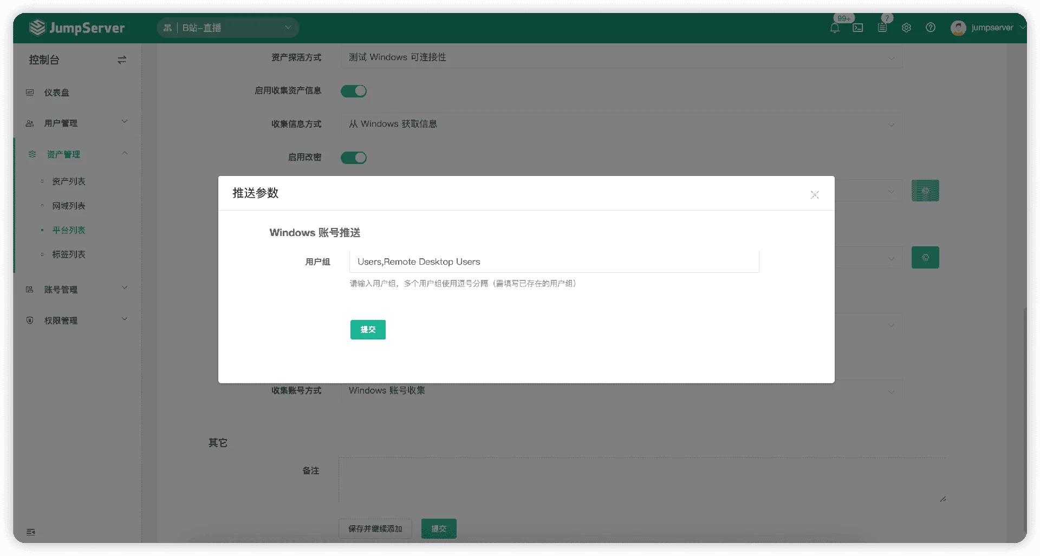The width and height of the screenshot is (1040, 556).
Task: Click the Windows 账号推送 heading
Action: (315, 233)
